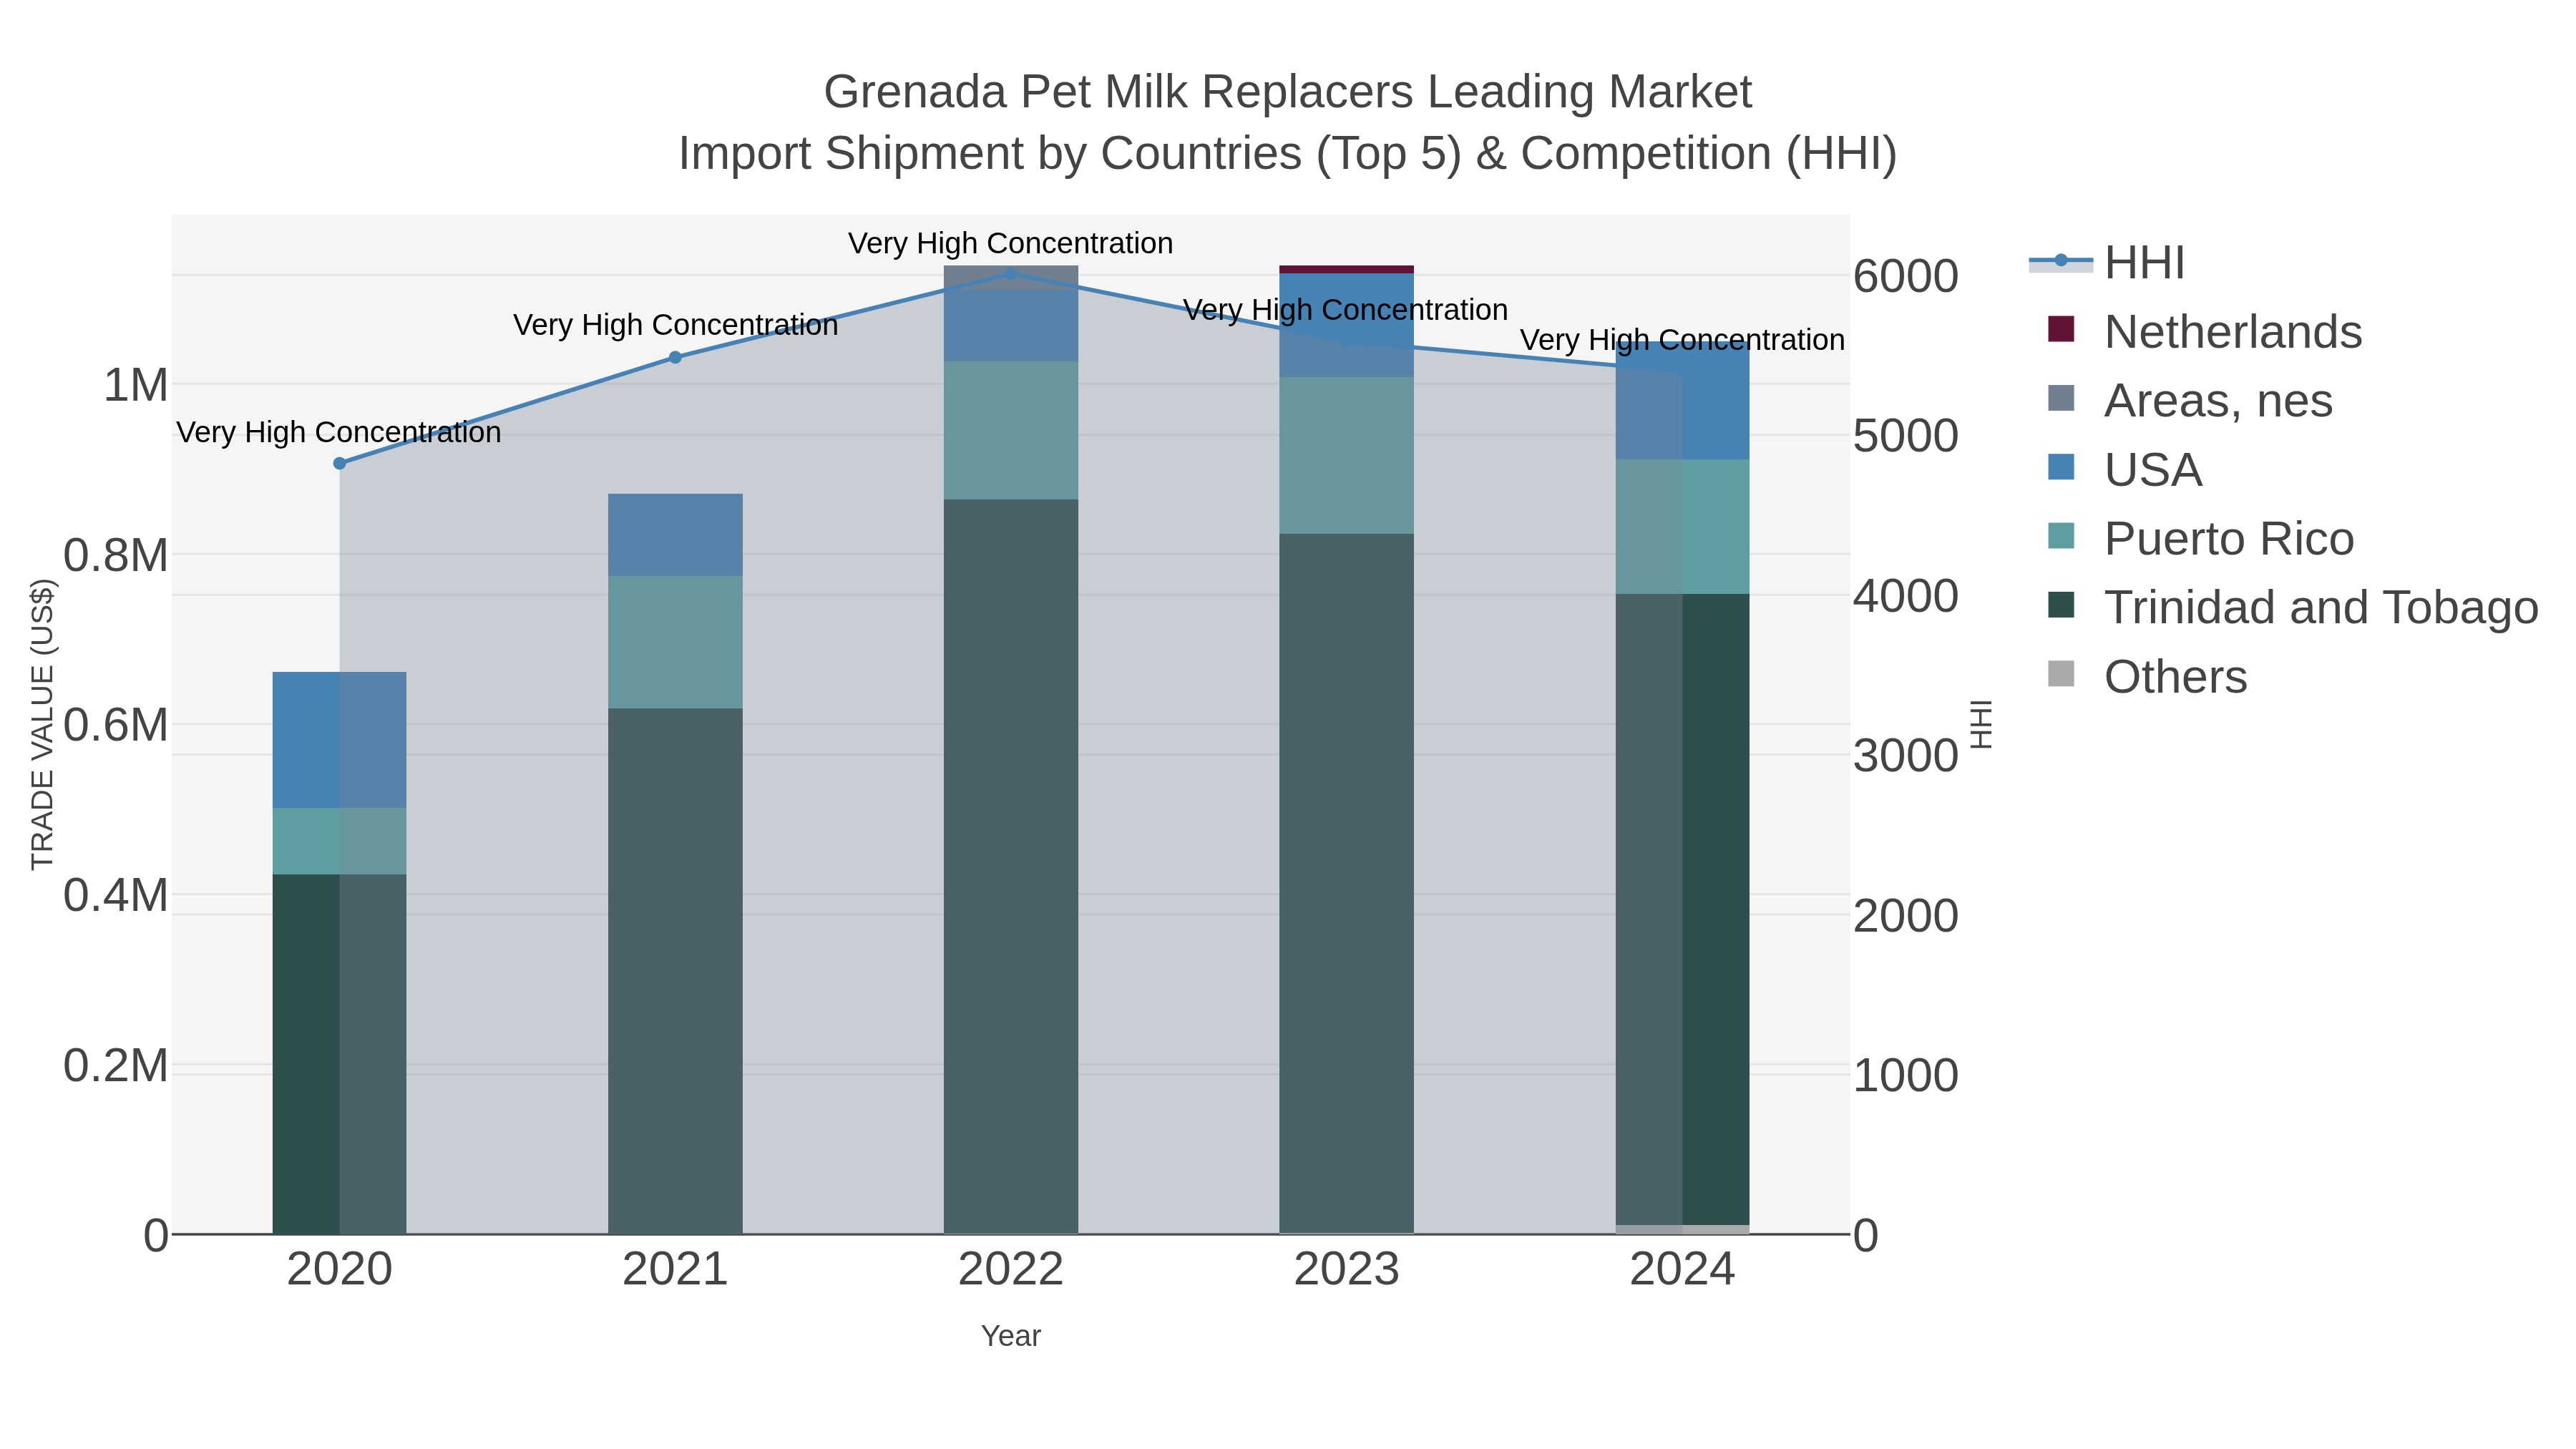Click the 2021 USA bar segment
The height and width of the screenshot is (1449, 2576).
pyautogui.click(x=675, y=535)
